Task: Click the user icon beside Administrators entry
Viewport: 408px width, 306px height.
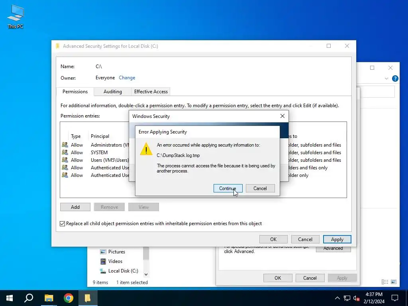Action: (65, 145)
